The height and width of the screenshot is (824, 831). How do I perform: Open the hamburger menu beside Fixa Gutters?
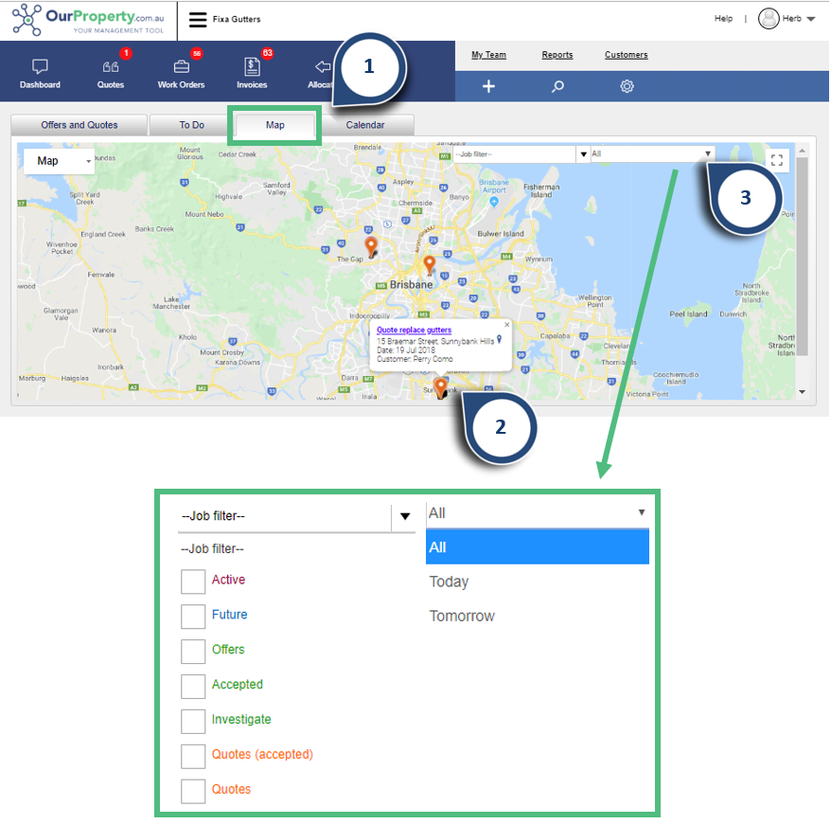[x=198, y=20]
